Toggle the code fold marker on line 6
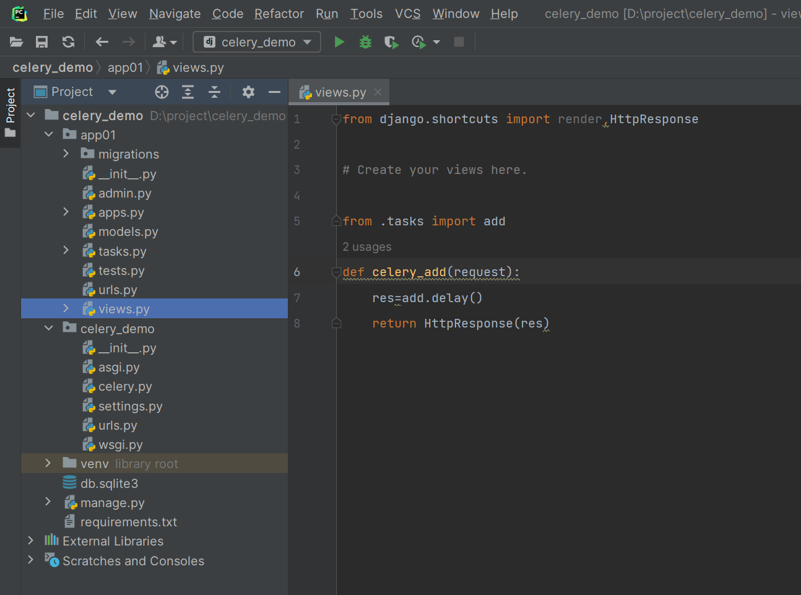Image resolution: width=801 pixels, height=595 pixels. pyautogui.click(x=336, y=272)
